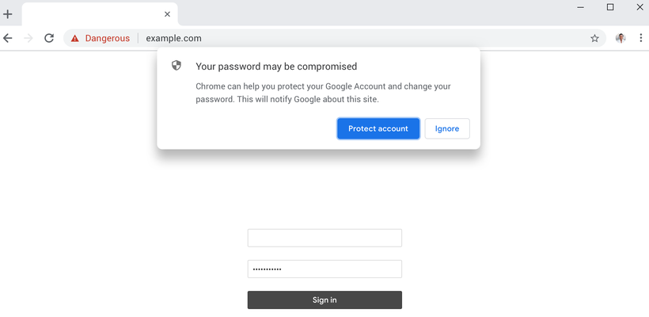Focus the empty username field
The image size is (649, 317).
[x=324, y=238]
